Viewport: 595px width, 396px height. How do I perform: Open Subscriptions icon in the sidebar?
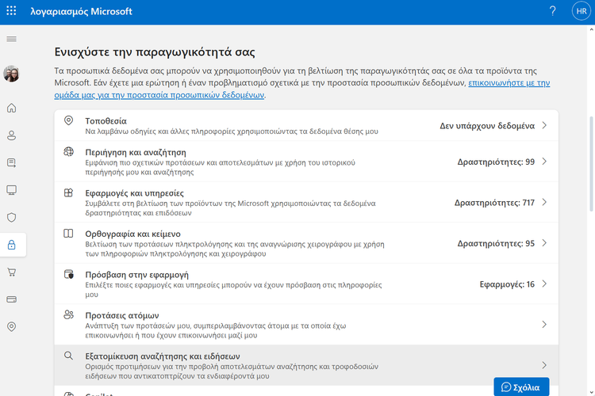pyautogui.click(x=11, y=163)
